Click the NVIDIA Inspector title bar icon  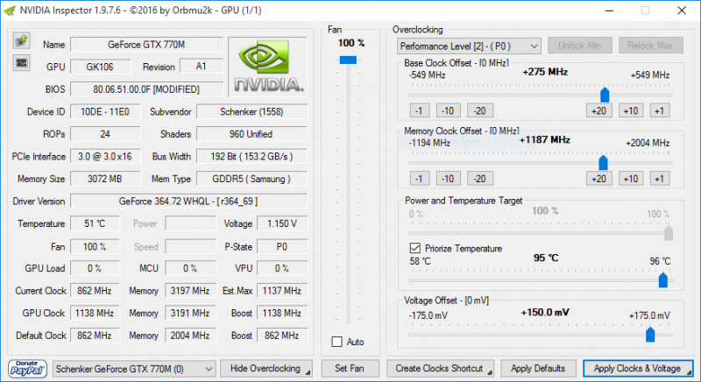click(10, 11)
